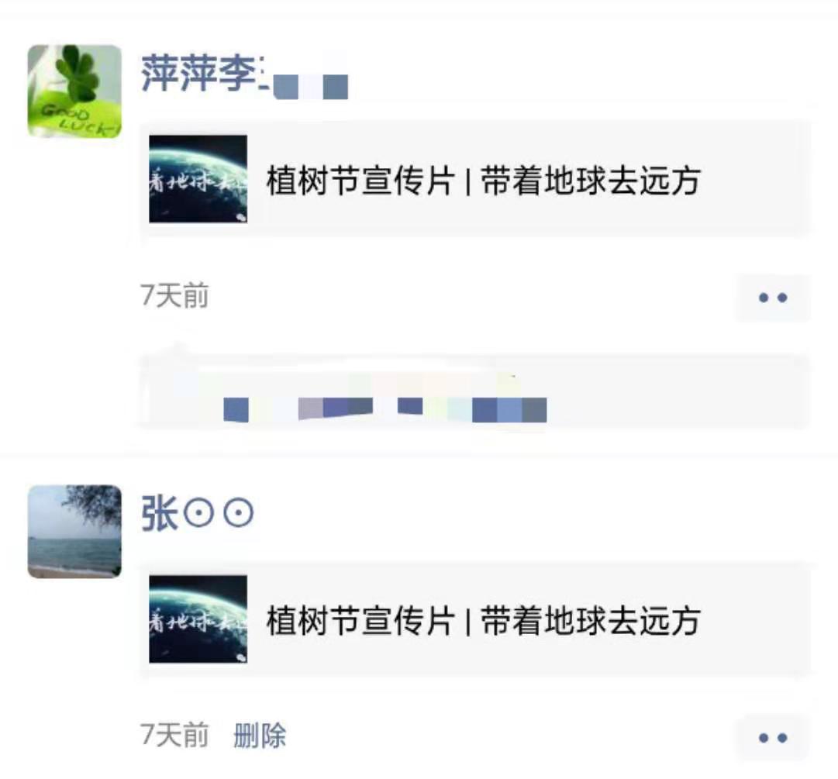Open earth thumbnail in 萍萍李's shared link
This screenshot has height=779, width=838.
click(198, 179)
